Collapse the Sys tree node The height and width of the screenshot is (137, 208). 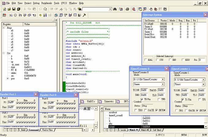coord(4,53)
